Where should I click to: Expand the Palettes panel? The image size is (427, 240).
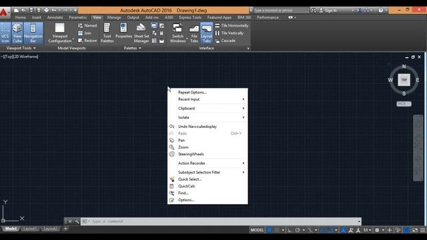coord(133,48)
